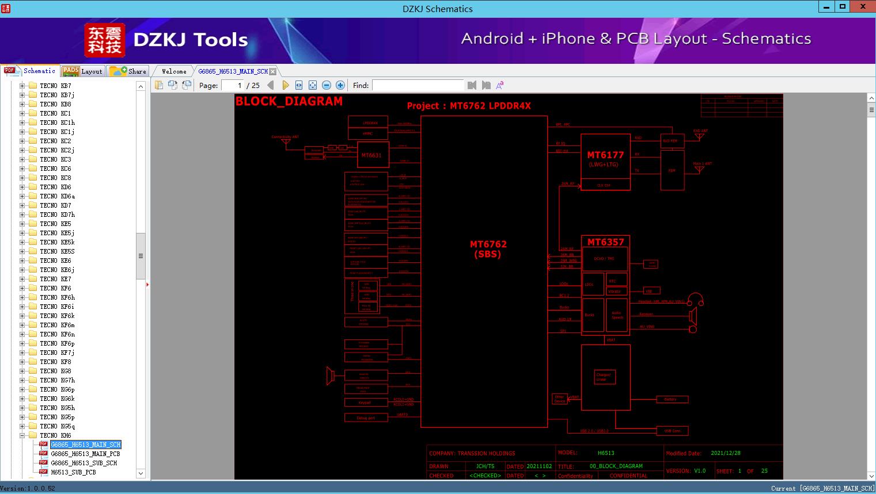Click the PDF icon beside G6865_H6513_MAIN_PCB

[x=43, y=454]
